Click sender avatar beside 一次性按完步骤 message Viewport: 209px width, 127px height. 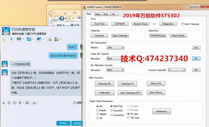pyautogui.click(x=5, y=64)
